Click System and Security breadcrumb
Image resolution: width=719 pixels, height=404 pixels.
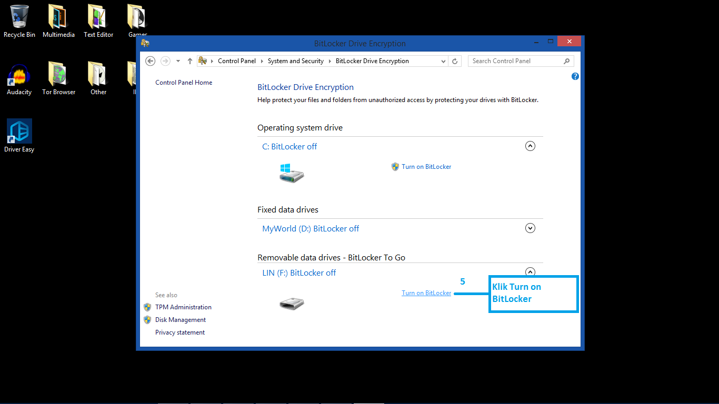pyautogui.click(x=296, y=61)
